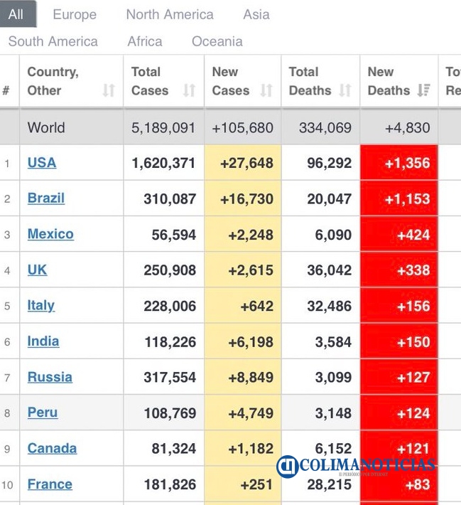Sort table by Country column arrows
This screenshot has height=505, width=461.
(x=109, y=90)
